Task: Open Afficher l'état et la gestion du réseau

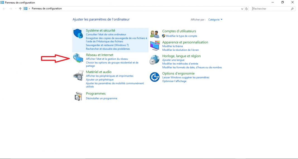Action: click(x=107, y=59)
